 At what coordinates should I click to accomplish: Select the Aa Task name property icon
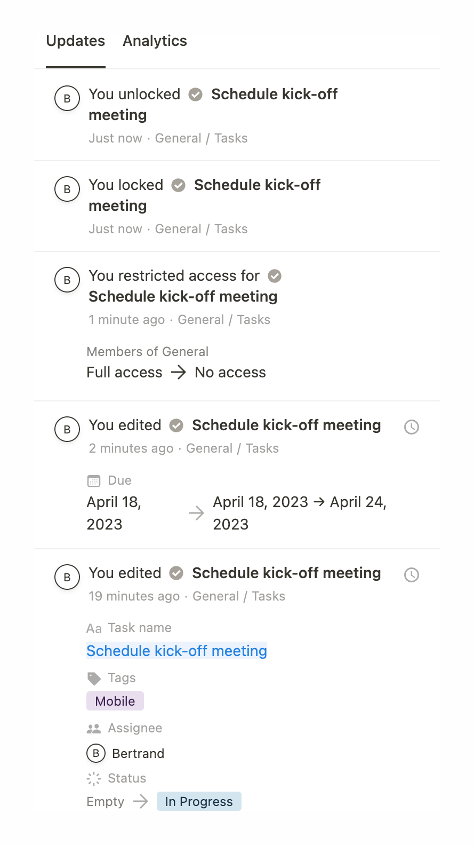(x=94, y=629)
